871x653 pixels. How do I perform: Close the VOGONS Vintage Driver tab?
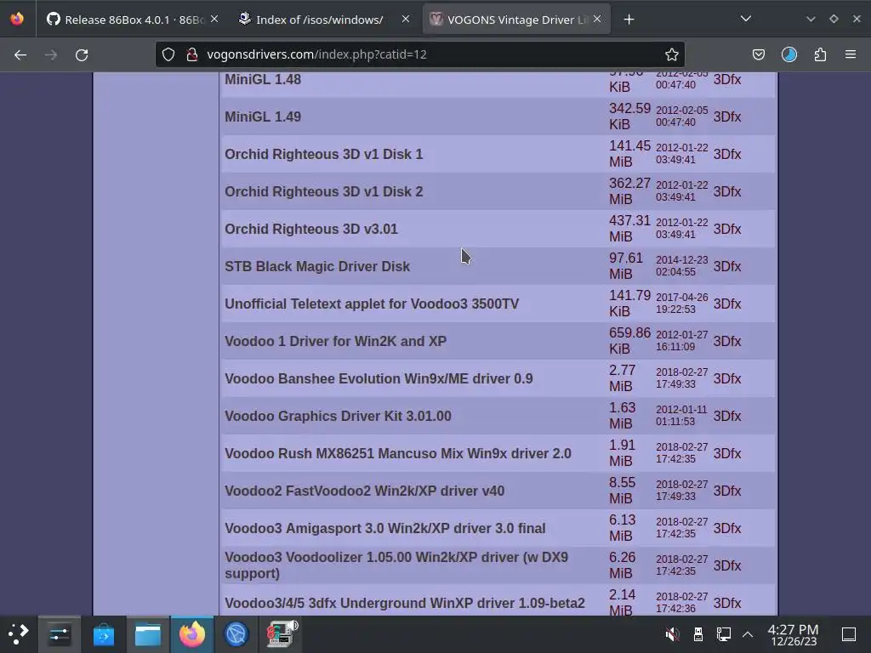pyautogui.click(x=596, y=19)
